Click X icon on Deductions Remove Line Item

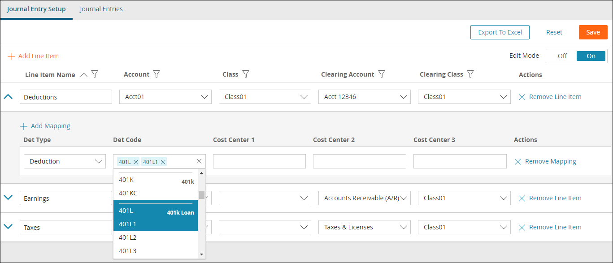tap(522, 97)
